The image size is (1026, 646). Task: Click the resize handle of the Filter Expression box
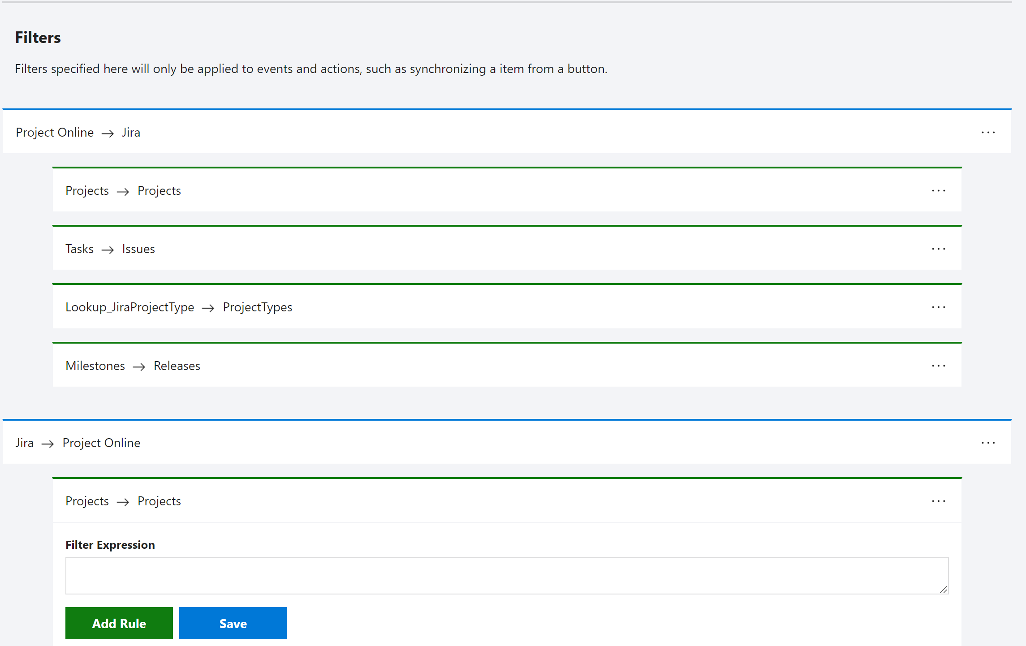click(x=944, y=590)
